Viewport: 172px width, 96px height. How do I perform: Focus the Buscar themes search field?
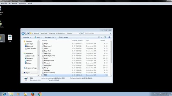pos(97,33)
